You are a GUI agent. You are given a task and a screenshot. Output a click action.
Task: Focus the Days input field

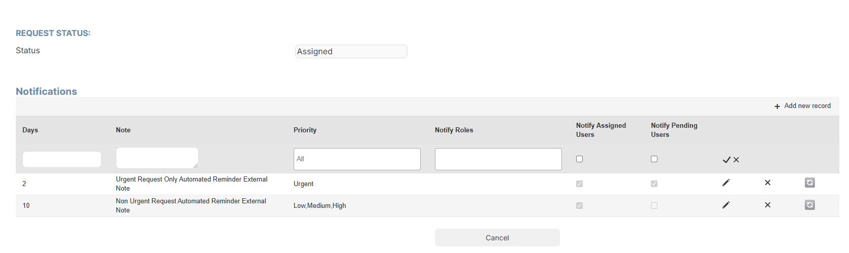(x=62, y=159)
